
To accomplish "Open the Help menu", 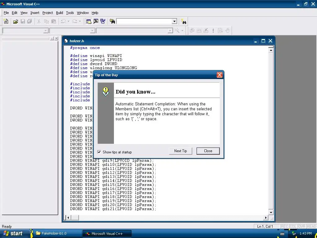I will pos(95,13).
